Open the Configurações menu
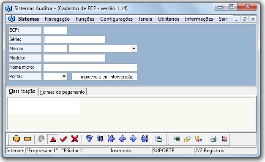265x162 pixels. (x=117, y=19)
